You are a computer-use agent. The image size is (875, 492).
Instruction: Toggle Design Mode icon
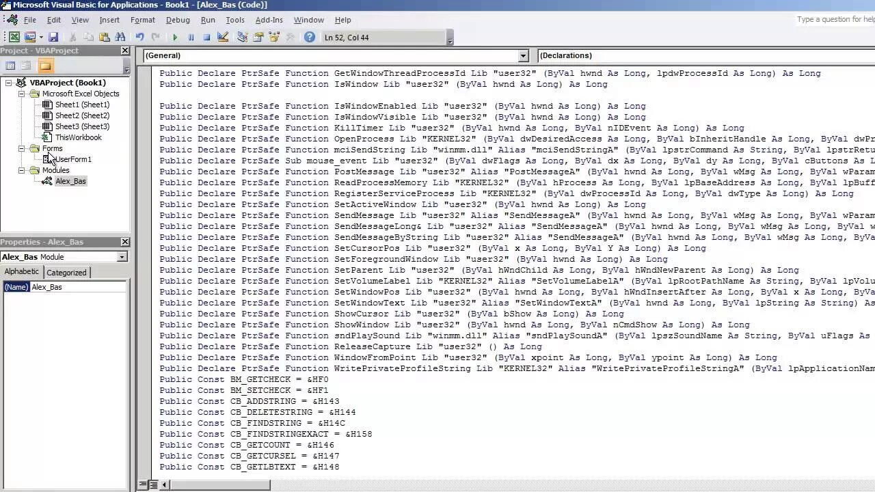223,37
